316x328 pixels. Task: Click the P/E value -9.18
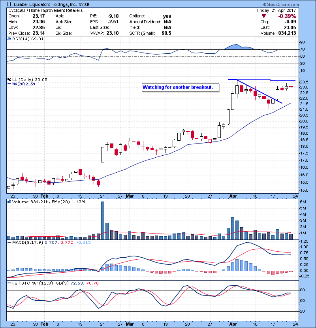tap(113, 16)
